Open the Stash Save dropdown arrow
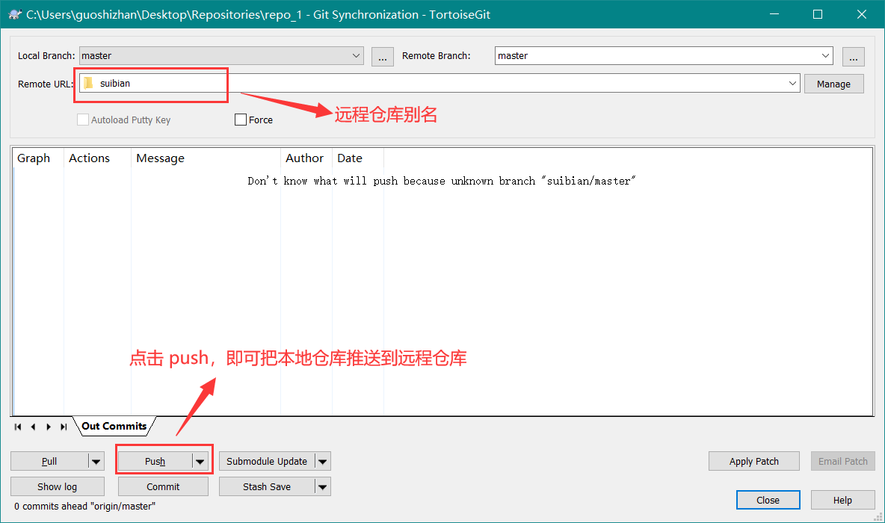Screen dimensions: 885x523 pyautogui.click(x=322, y=487)
